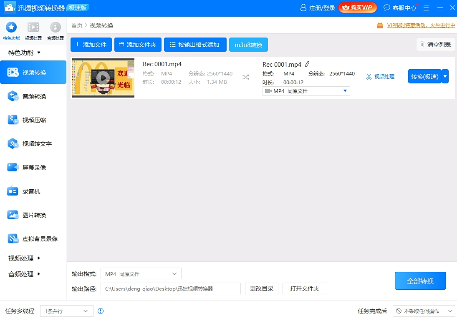The width and height of the screenshot is (457, 321).
Task: Click the 首页 breadcrumb link
Action: 77,25
